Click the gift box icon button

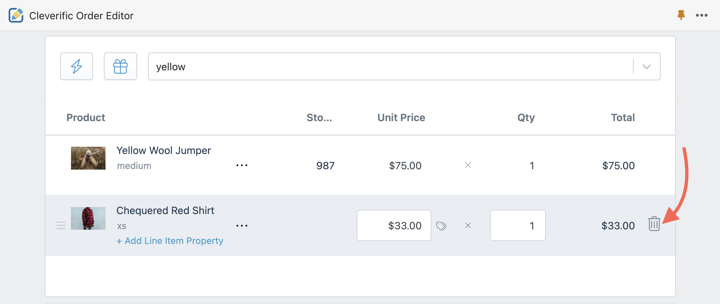[x=120, y=66]
